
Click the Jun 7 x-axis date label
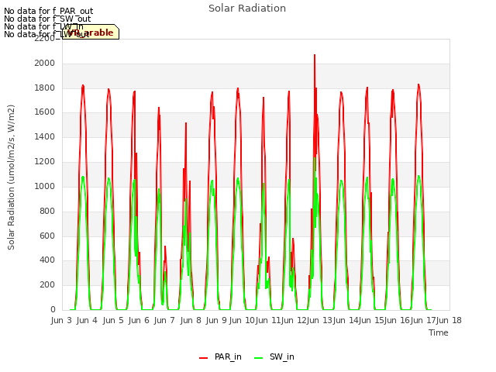pyautogui.click(x=164, y=320)
